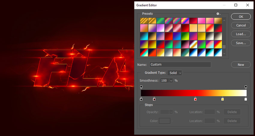Click the gradient Name text field
Screen dimensions: 255x136
[x=180, y=64]
